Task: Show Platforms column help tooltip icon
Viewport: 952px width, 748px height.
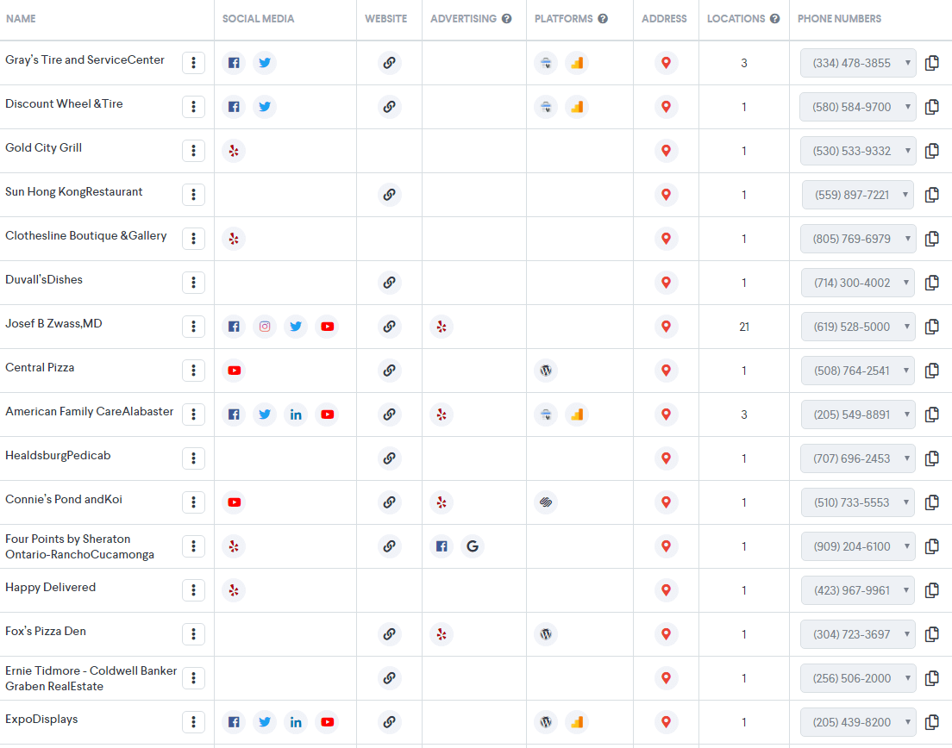Action: 602,19
